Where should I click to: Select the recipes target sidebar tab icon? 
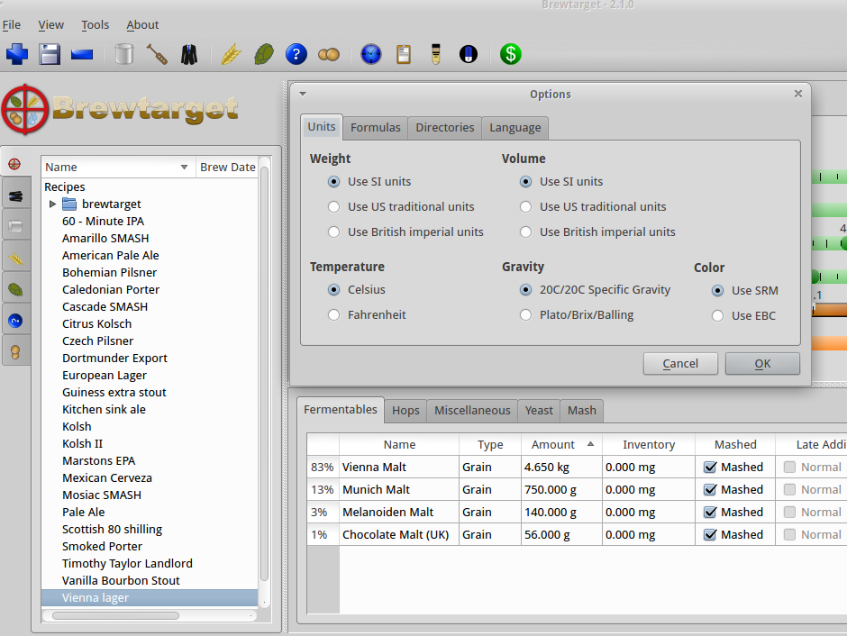(x=14, y=164)
